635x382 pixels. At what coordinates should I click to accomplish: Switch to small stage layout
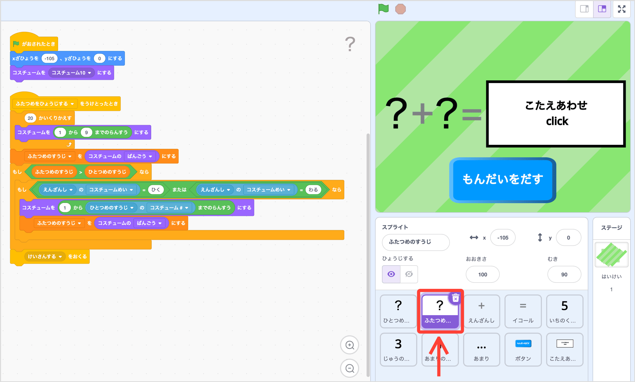[584, 9]
